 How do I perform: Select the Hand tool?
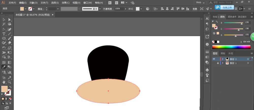4,82
